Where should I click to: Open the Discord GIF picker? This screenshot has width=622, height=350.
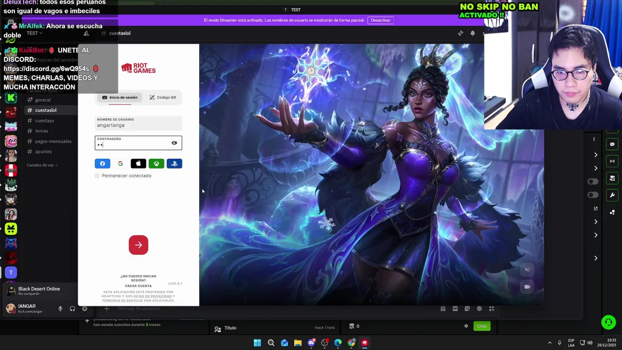tap(455, 309)
